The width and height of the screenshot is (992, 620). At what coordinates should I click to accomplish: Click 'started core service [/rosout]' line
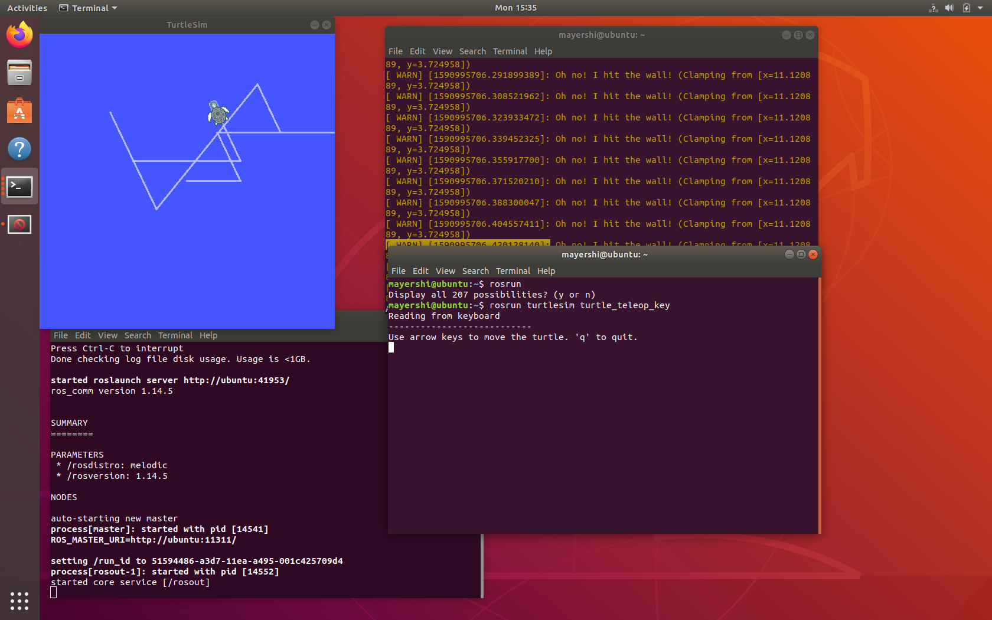(x=130, y=582)
